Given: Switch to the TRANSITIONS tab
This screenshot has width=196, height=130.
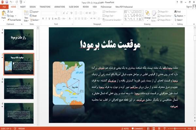Looking at the screenshot, I should click(45, 7).
